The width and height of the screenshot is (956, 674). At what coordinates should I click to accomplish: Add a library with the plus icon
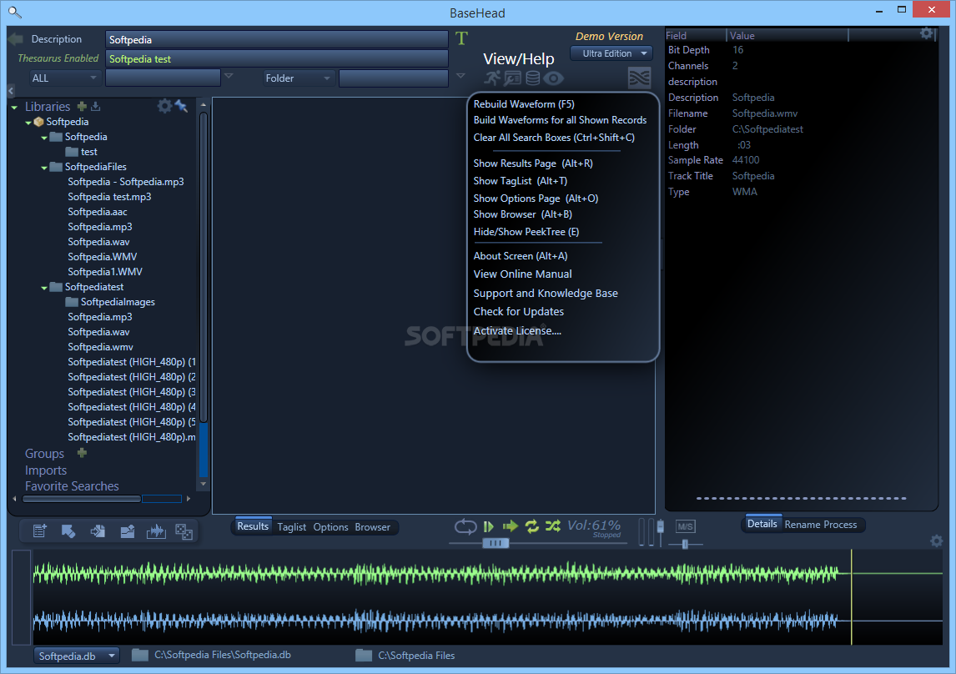tap(82, 106)
